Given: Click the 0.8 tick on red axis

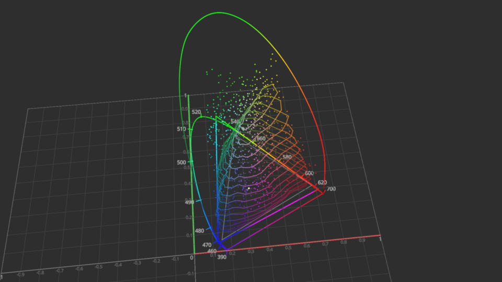Looking at the screenshot, I should 344,242.
